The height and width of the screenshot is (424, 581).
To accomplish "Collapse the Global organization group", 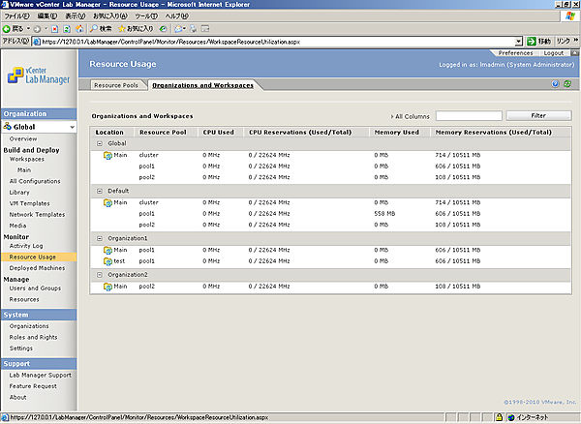I will (x=99, y=142).
